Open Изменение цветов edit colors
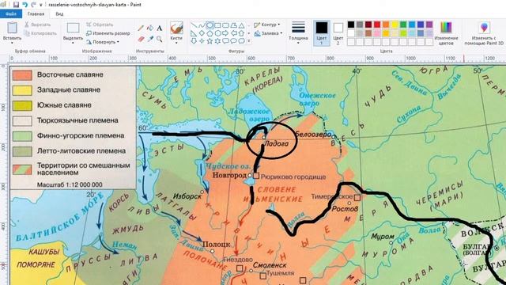 click(x=446, y=33)
